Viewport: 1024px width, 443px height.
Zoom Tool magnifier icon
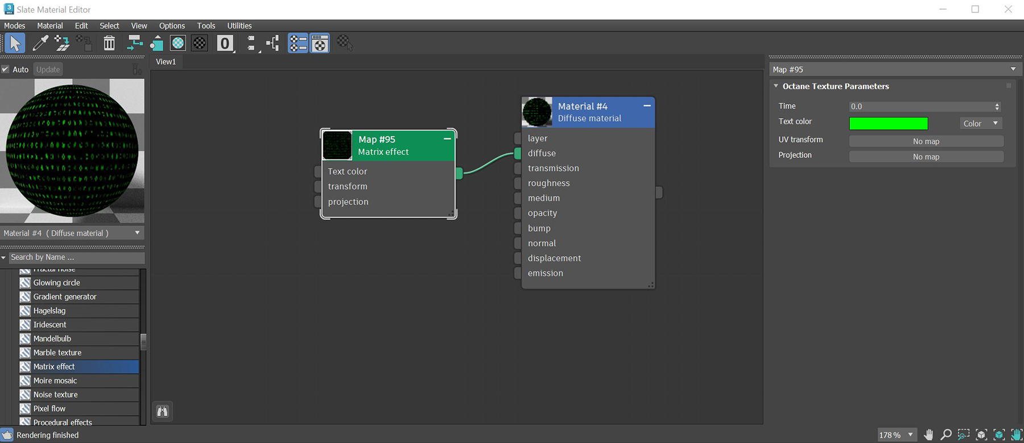coord(946,435)
